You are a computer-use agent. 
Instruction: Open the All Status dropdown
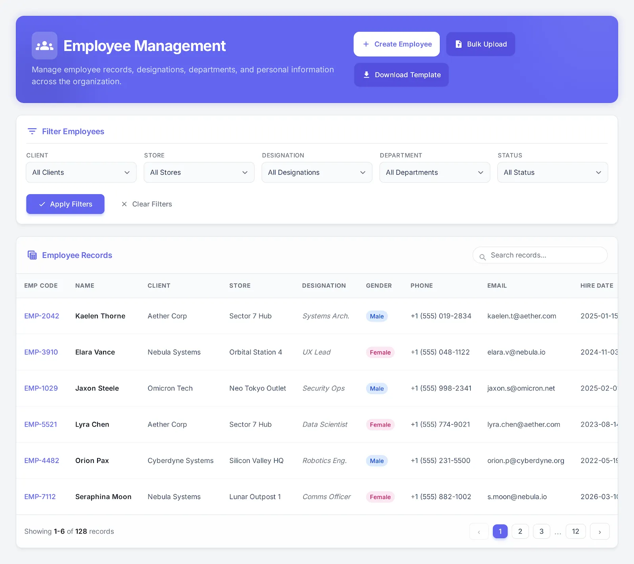pyautogui.click(x=552, y=172)
